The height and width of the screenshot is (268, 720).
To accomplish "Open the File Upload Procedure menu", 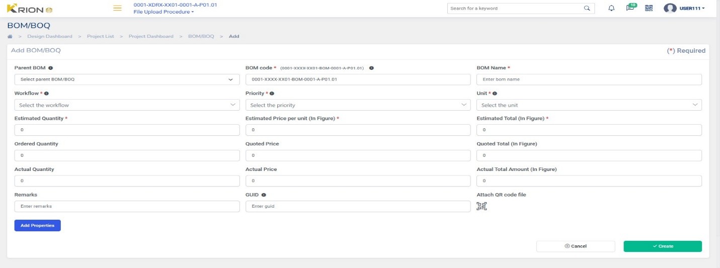I will point(164,12).
